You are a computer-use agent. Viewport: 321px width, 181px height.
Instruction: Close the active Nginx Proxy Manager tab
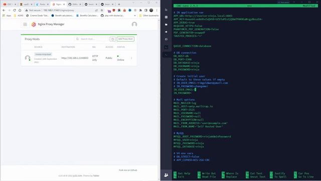tap(64, 5)
